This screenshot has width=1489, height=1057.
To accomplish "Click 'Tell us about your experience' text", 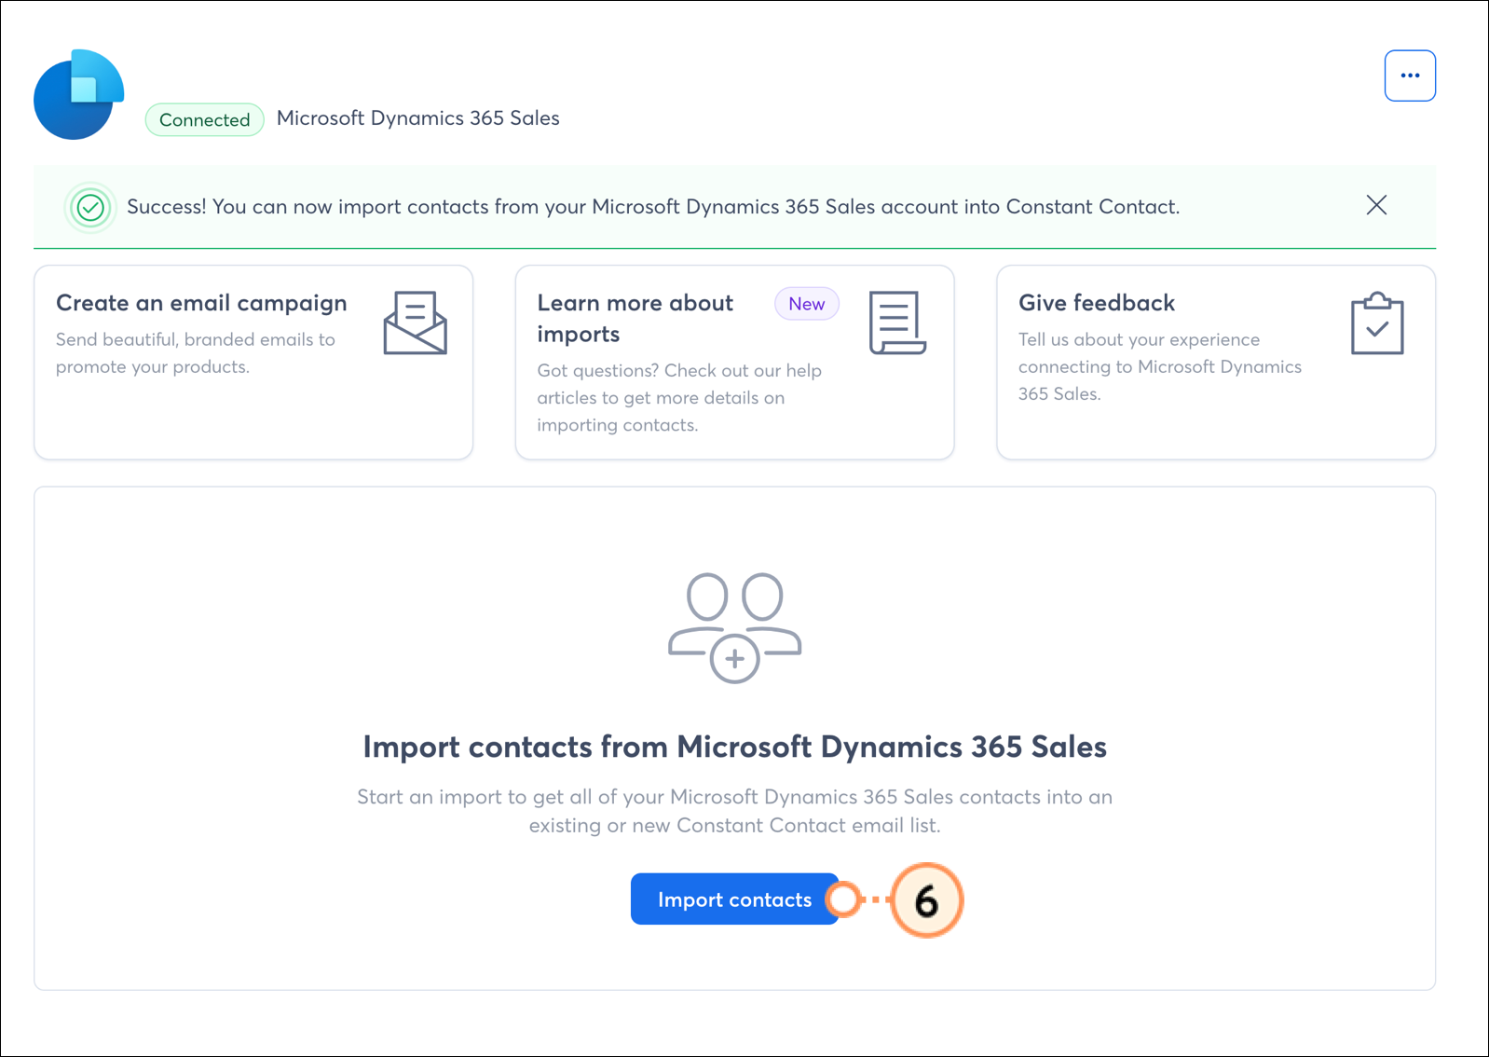I will (x=1159, y=366).
